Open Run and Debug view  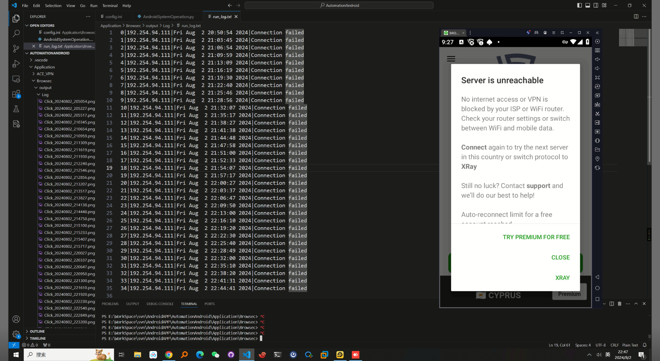tap(16, 64)
